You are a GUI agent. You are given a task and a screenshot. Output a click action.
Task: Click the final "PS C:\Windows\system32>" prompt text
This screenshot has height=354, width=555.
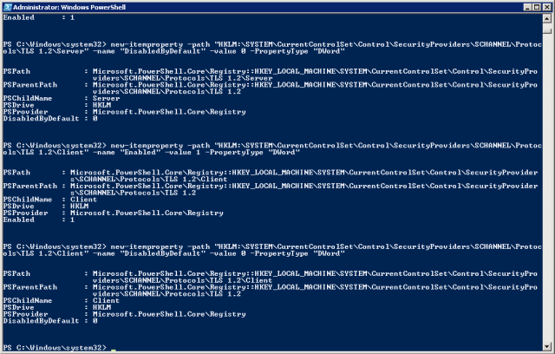pyautogui.click(x=55, y=348)
